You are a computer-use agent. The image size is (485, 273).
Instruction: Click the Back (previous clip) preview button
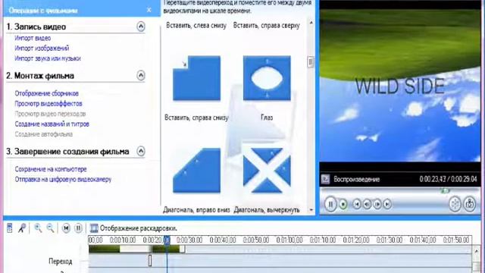(x=357, y=204)
